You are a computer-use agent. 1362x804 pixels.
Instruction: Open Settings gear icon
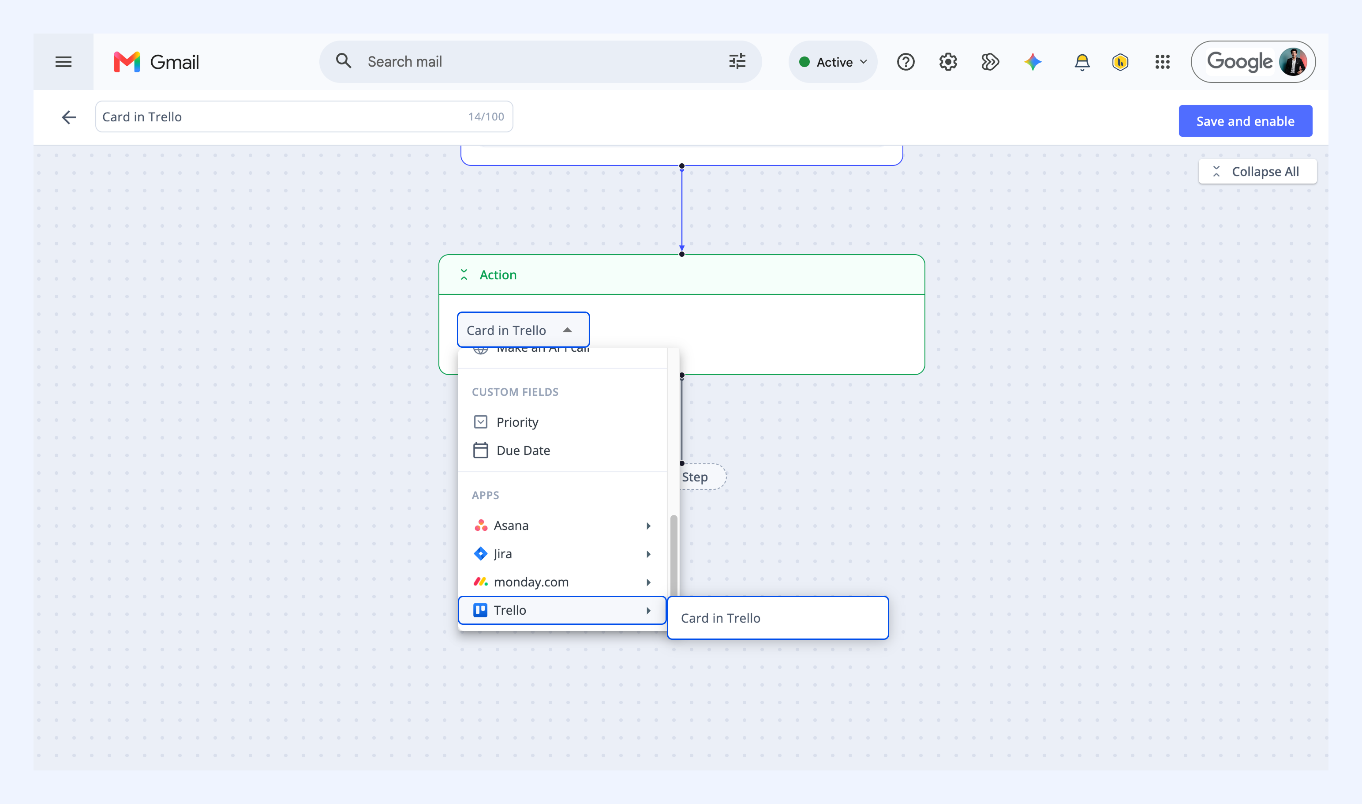[948, 62]
